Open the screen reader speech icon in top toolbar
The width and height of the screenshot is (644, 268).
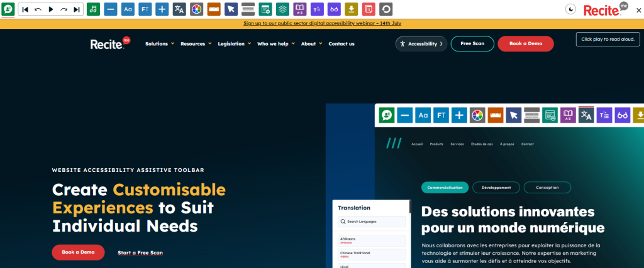8,9
